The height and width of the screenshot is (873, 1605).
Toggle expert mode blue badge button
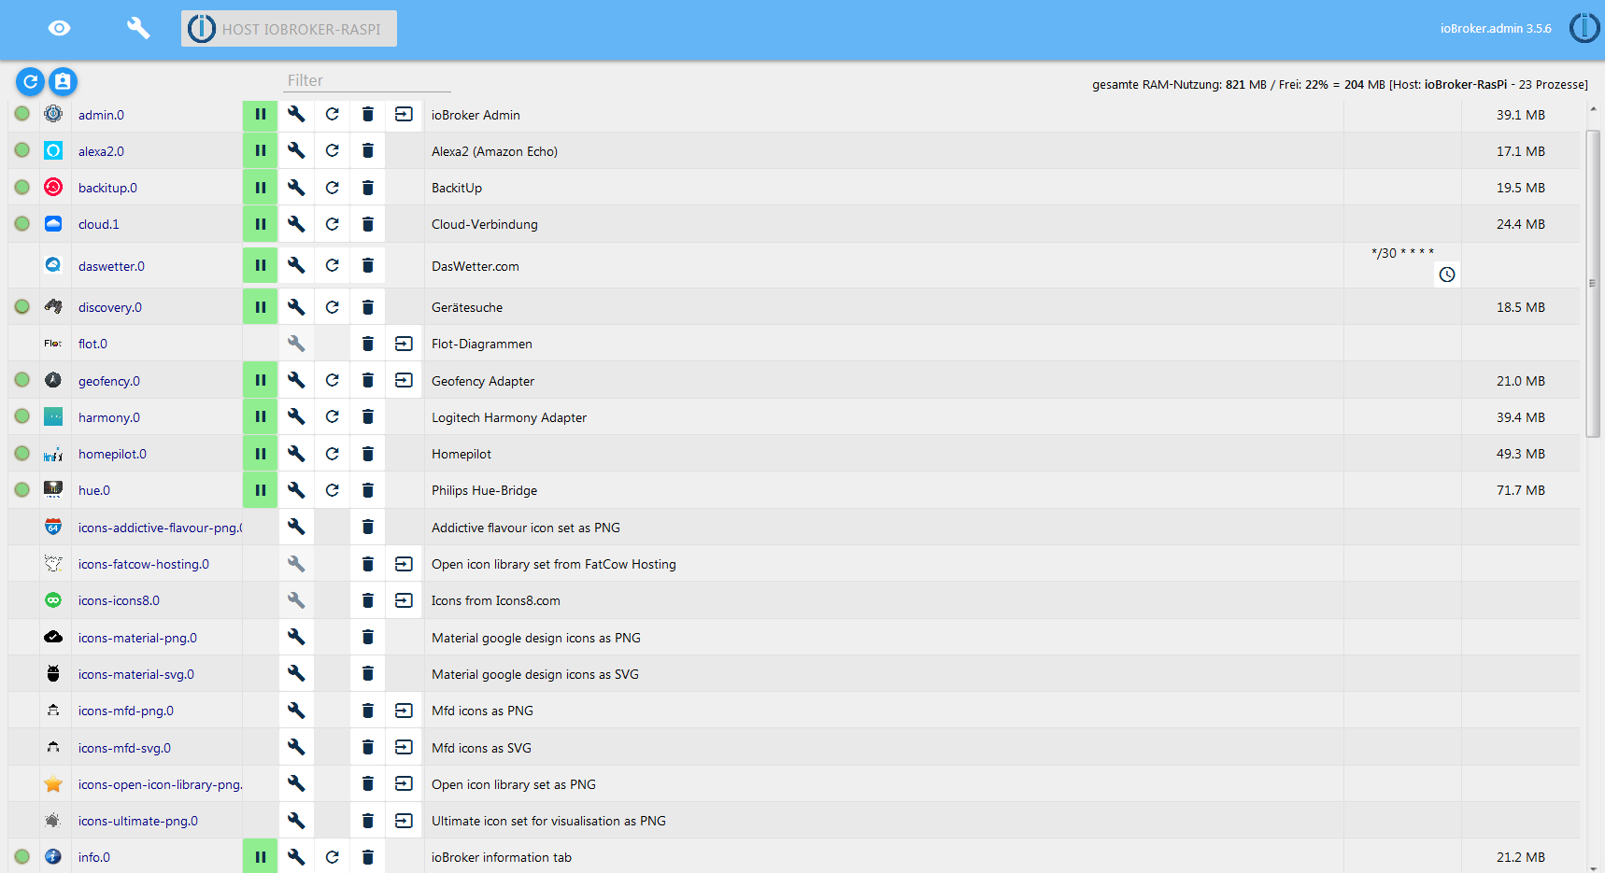point(63,82)
